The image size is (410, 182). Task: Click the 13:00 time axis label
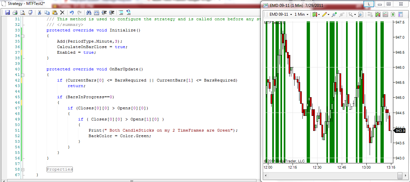[366, 167]
